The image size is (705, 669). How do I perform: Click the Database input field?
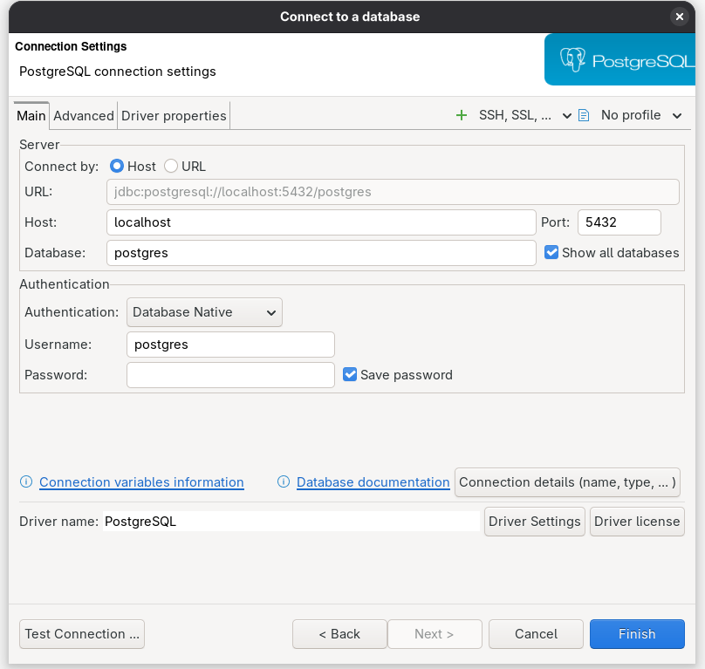321,253
